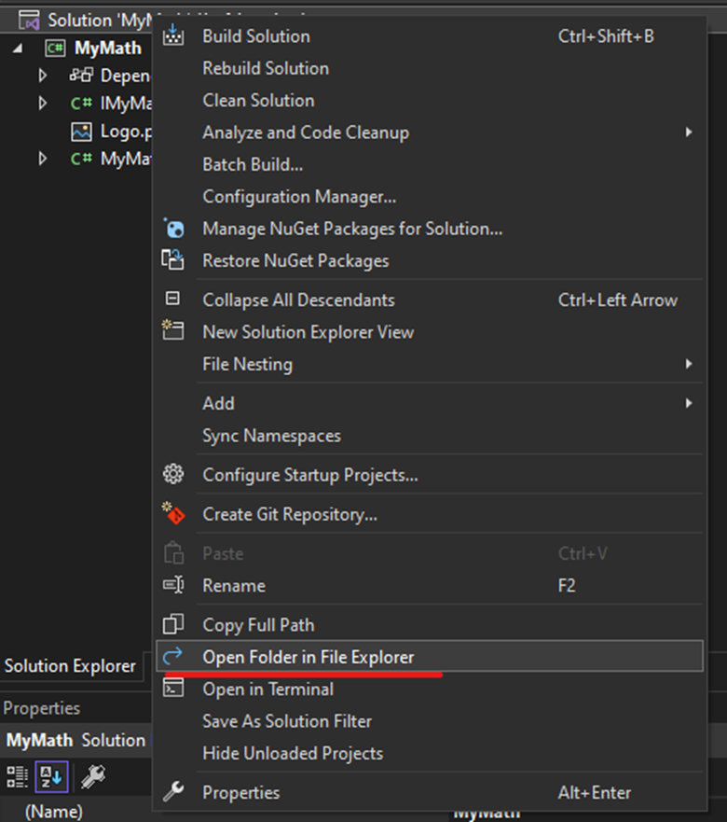Screen dimensions: 727x822
Task: Choose Rename from the context menu
Action: [430, 586]
